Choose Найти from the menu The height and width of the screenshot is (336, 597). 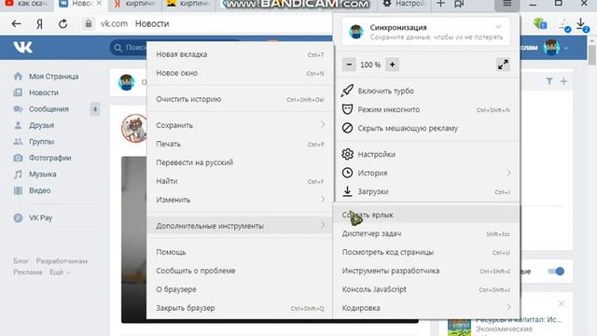click(x=240, y=181)
